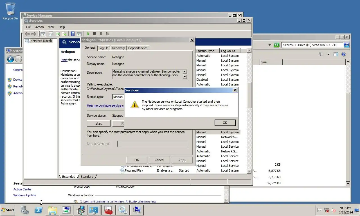This screenshot has height=216, width=360.
Task: Click the Export List toolbar icon
Action: point(64,34)
